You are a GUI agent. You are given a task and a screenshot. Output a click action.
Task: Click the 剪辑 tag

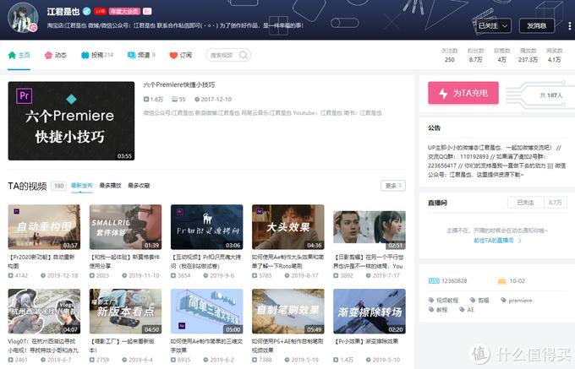click(x=479, y=300)
